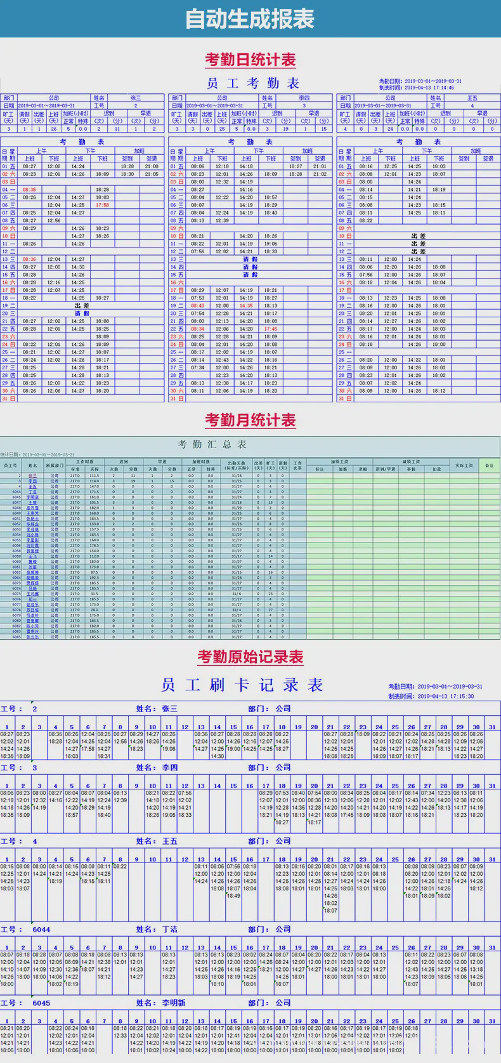The width and height of the screenshot is (501, 1063).
Task: Click 出差 entry on day 19 of 张三's card
Action: coord(82,305)
